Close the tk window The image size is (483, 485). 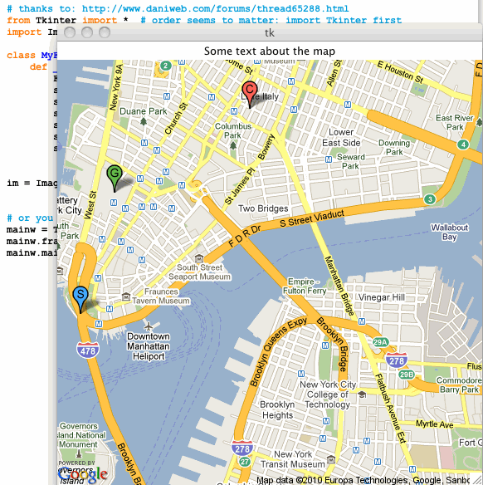tap(70, 32)
